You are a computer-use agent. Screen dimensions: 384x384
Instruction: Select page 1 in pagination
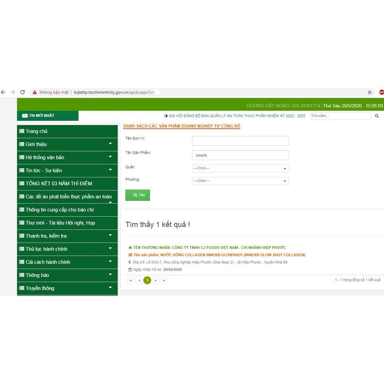147,280
